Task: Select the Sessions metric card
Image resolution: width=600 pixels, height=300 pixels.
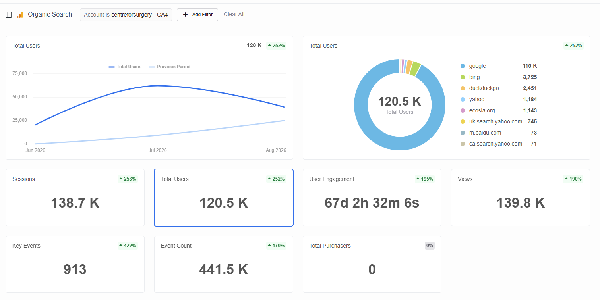Action: pyautogui.click(x=75, y=198)
